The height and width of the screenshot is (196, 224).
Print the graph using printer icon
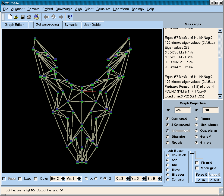pyautogui.click(x=29, y=17)
